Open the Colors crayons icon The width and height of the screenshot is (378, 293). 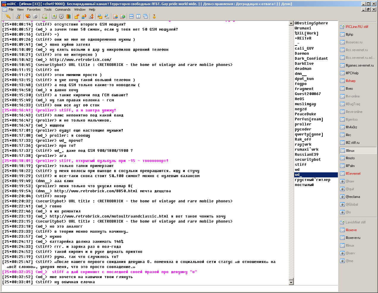(68, 16)
